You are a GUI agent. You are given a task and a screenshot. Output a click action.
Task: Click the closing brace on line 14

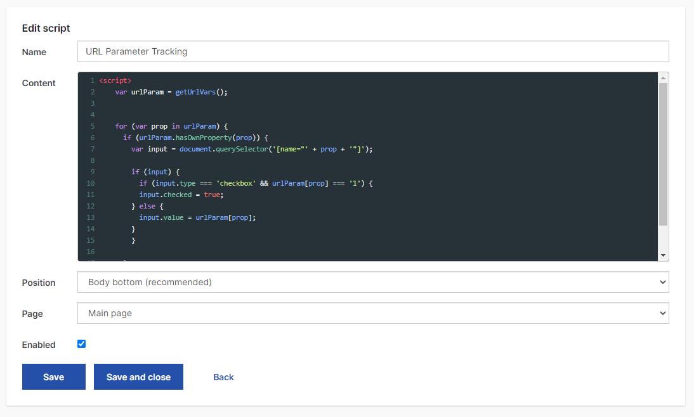(x=133, y=229)
